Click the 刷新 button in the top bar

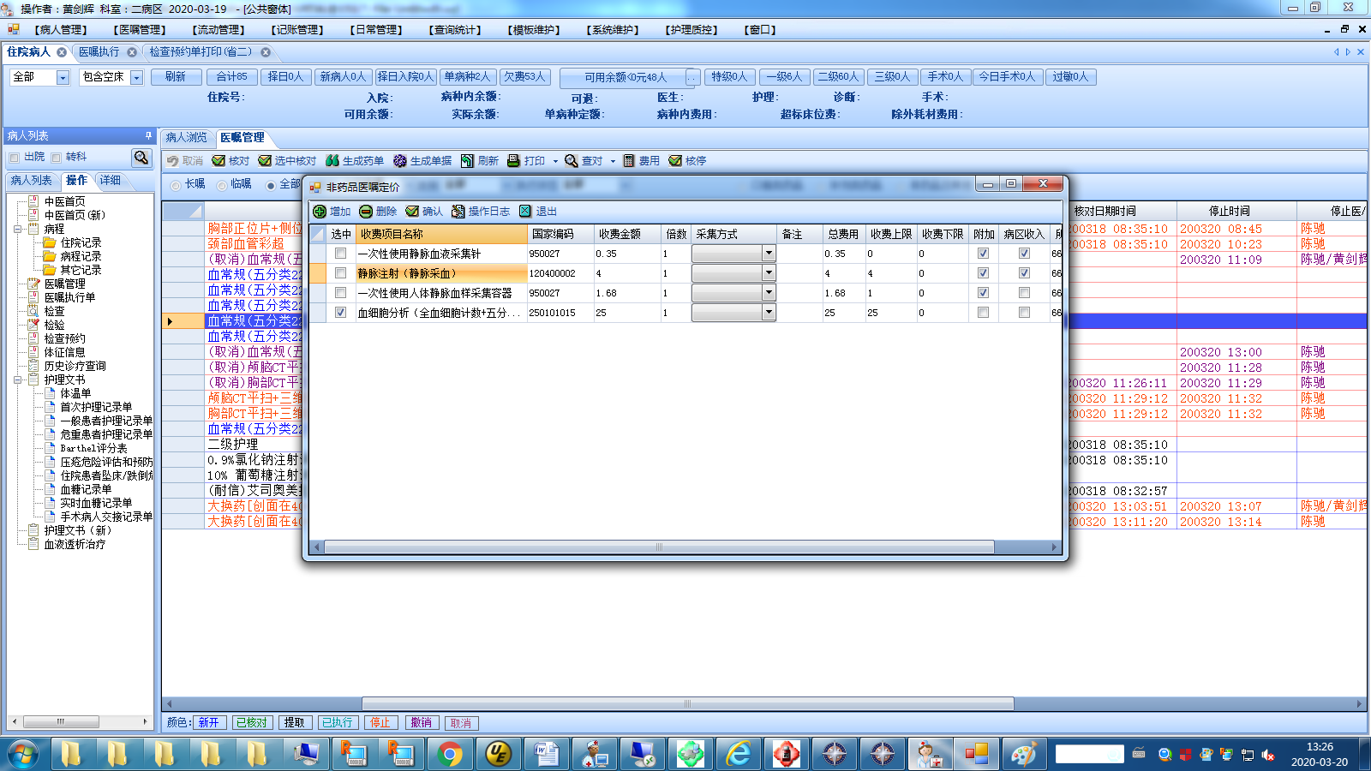point(176,77)
